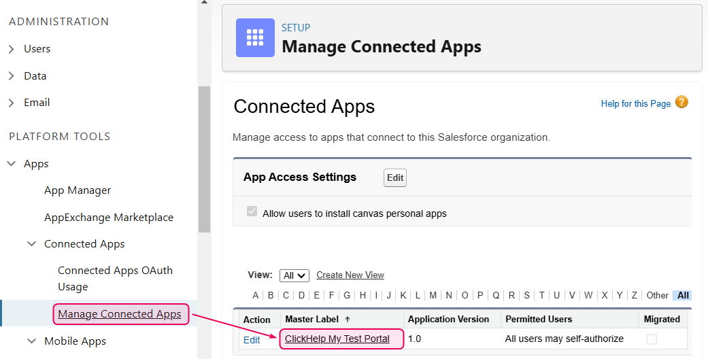Expand the Data section chevron
The image size is (708, 359).
[12, 76]
